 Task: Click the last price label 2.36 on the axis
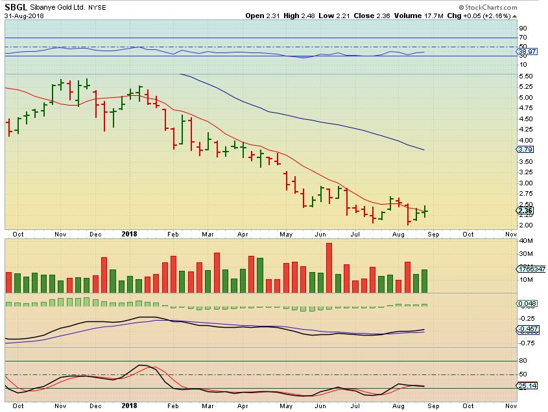pos(525,211)
